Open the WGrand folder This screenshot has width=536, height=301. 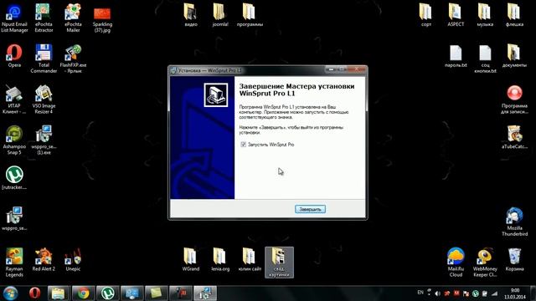pyautogui.click(x=190, y=260)
